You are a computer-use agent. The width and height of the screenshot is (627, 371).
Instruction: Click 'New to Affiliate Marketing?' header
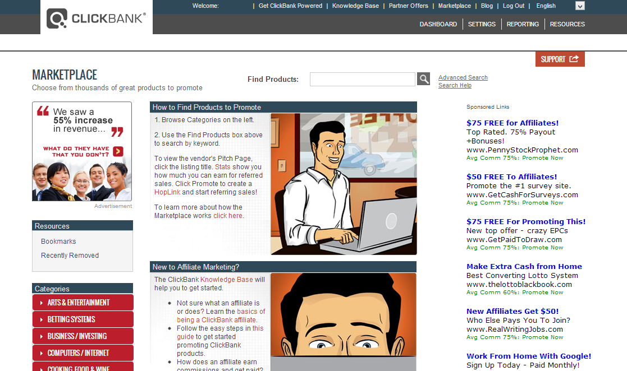pyautogui.click(x=283, y=267)
